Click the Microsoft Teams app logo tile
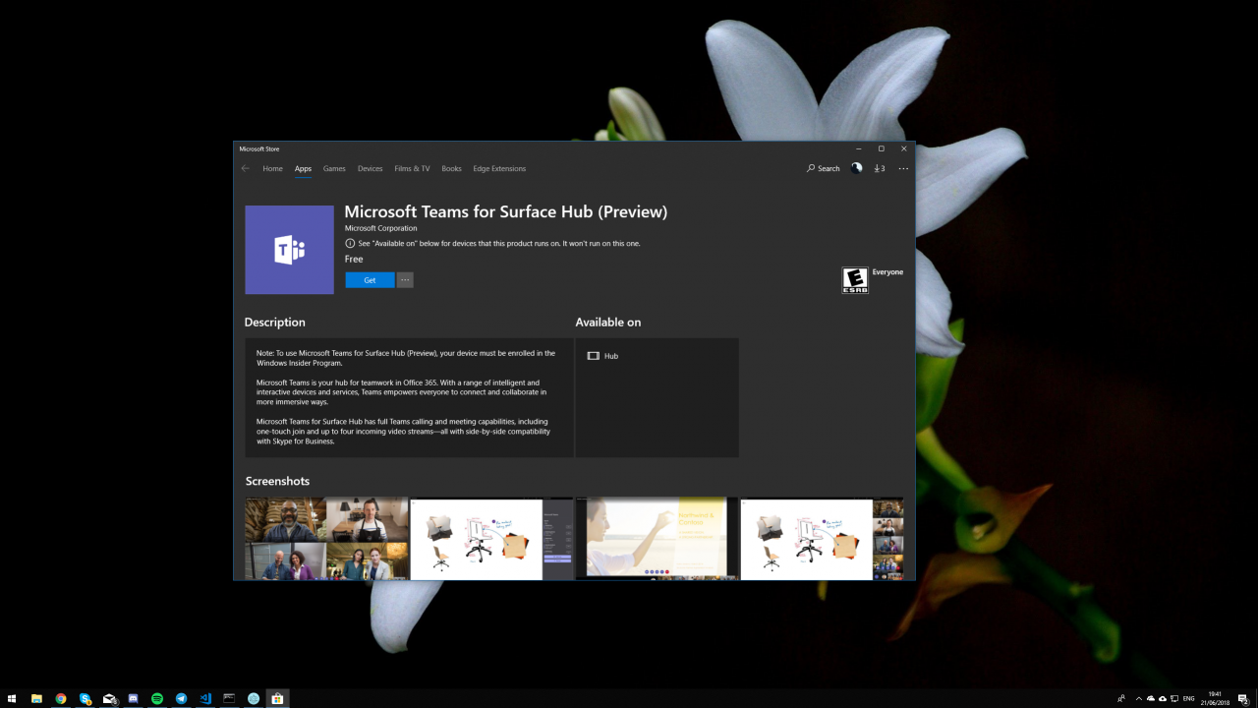The height and width of the screenshot is (708, 1258). tap(289, 250)
